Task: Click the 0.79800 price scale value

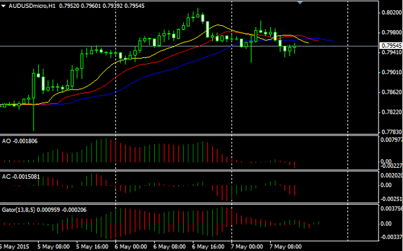Action: [392, 33]
